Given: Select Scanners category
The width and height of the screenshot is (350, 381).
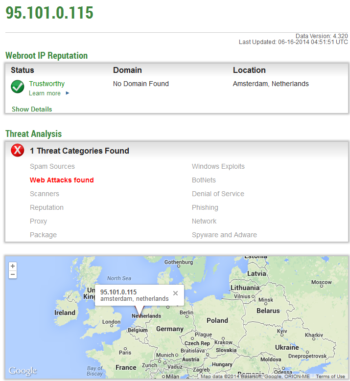Looking at the screenshot, I should click(45, 194).
